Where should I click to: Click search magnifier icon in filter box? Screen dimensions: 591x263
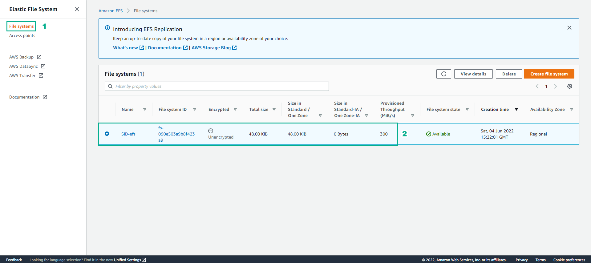pyautogui.click(x=110, y=86)
